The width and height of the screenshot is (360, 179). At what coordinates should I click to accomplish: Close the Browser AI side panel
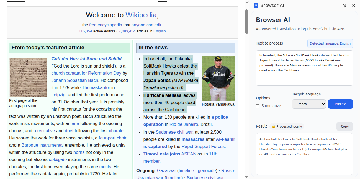pyautogui.click(x=354, y=6)
